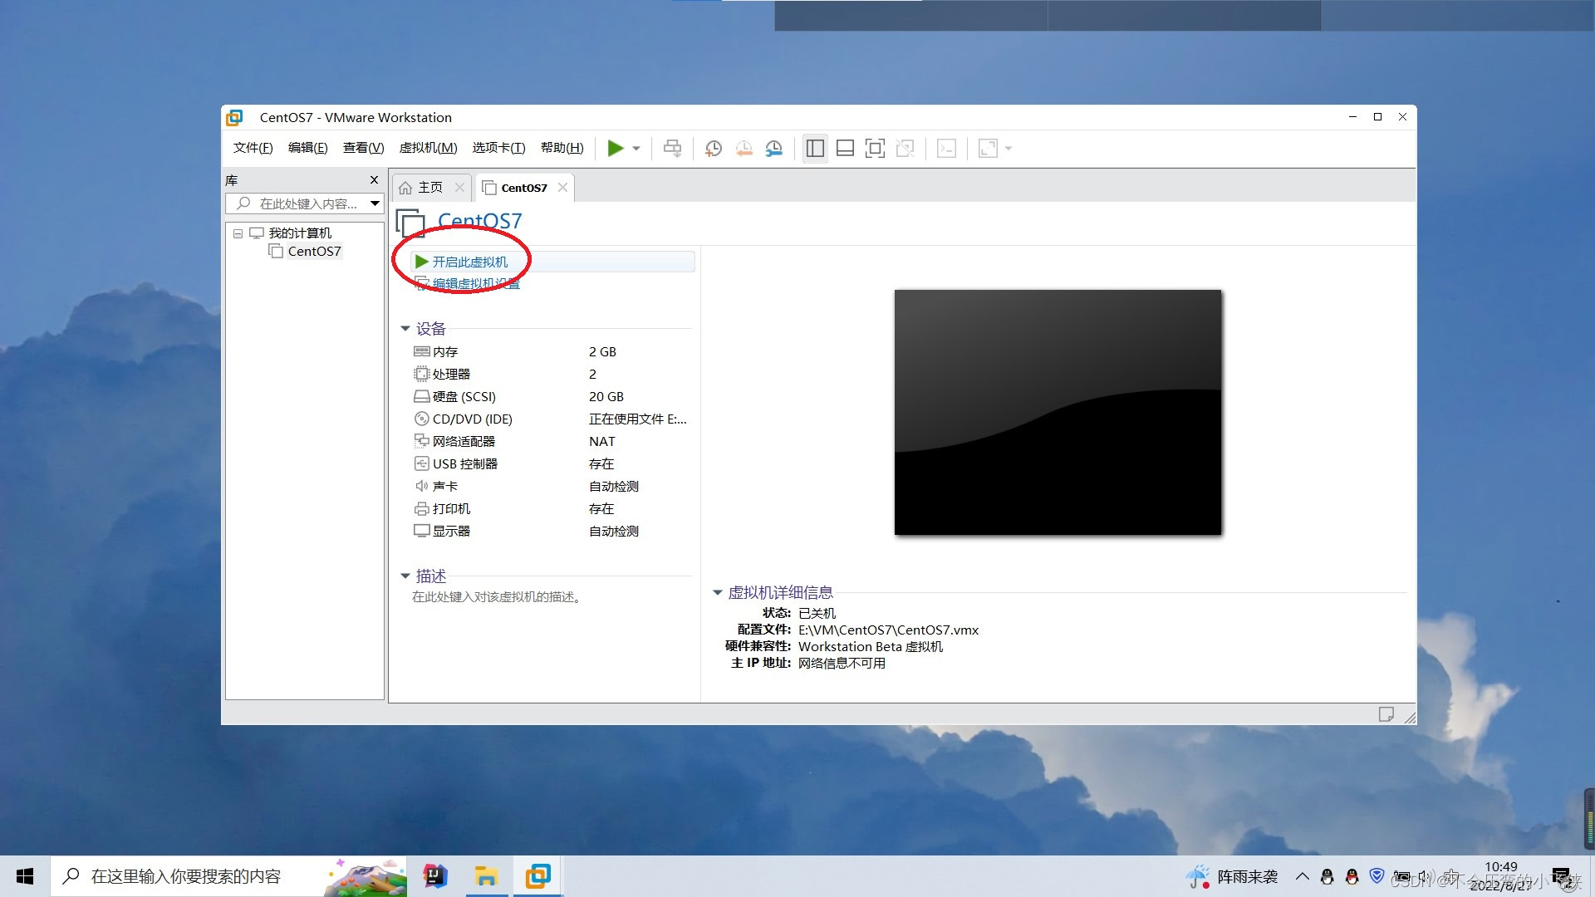Open the notification center icon

[1561, 876]
